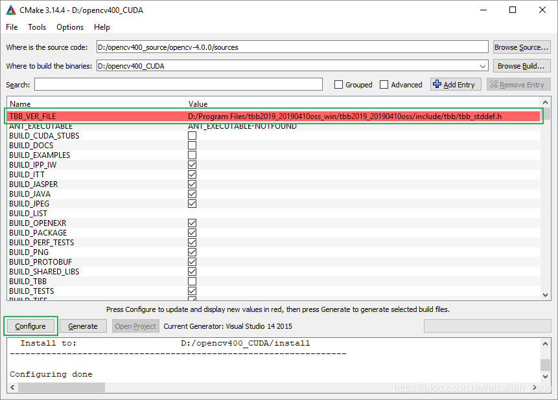Click the Search input field
This screenshot has height=400, width=558.
click(x=178, y=84)
